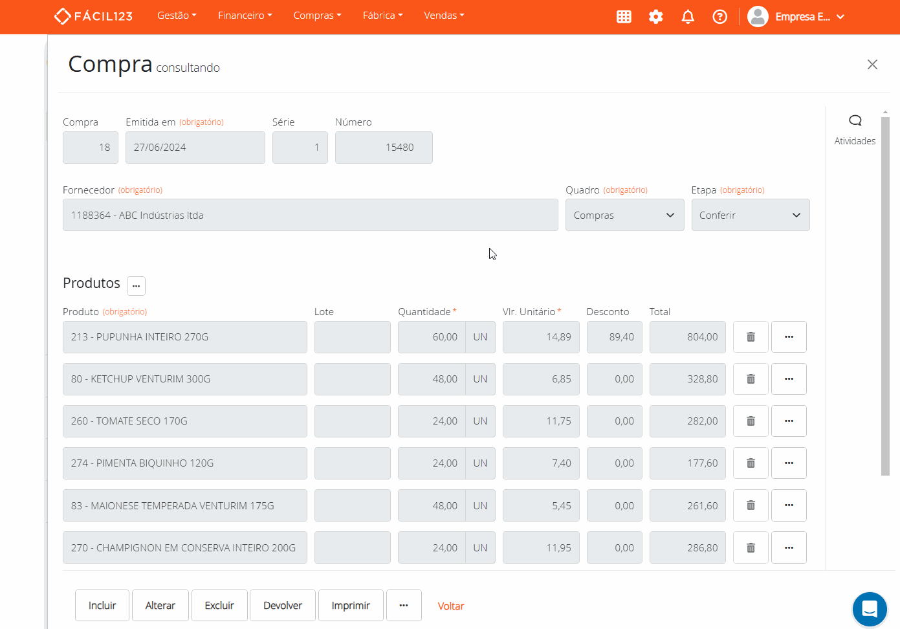Screen dimensions: 900x629
Task: Open the Empresa account dropdown
Action: click(796, 17)
